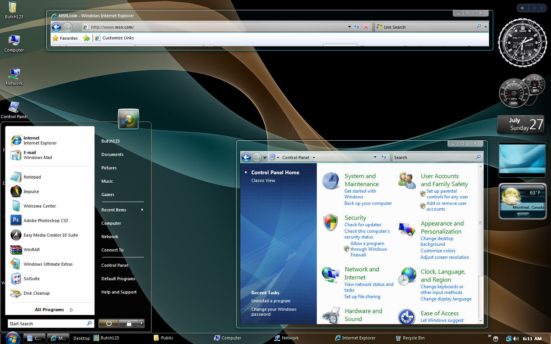The image size is (551, 344).
Task: Open Welcome Center
Action: (x=50, y=206)
